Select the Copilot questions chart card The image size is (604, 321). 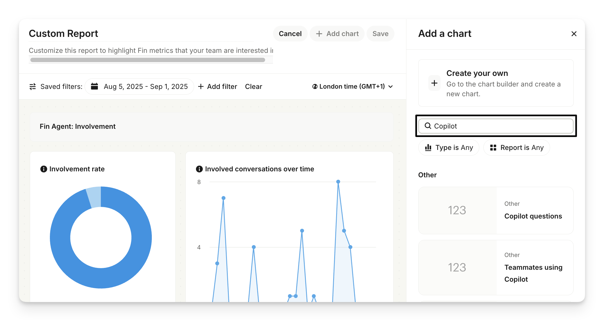click(x=496, y=210)
